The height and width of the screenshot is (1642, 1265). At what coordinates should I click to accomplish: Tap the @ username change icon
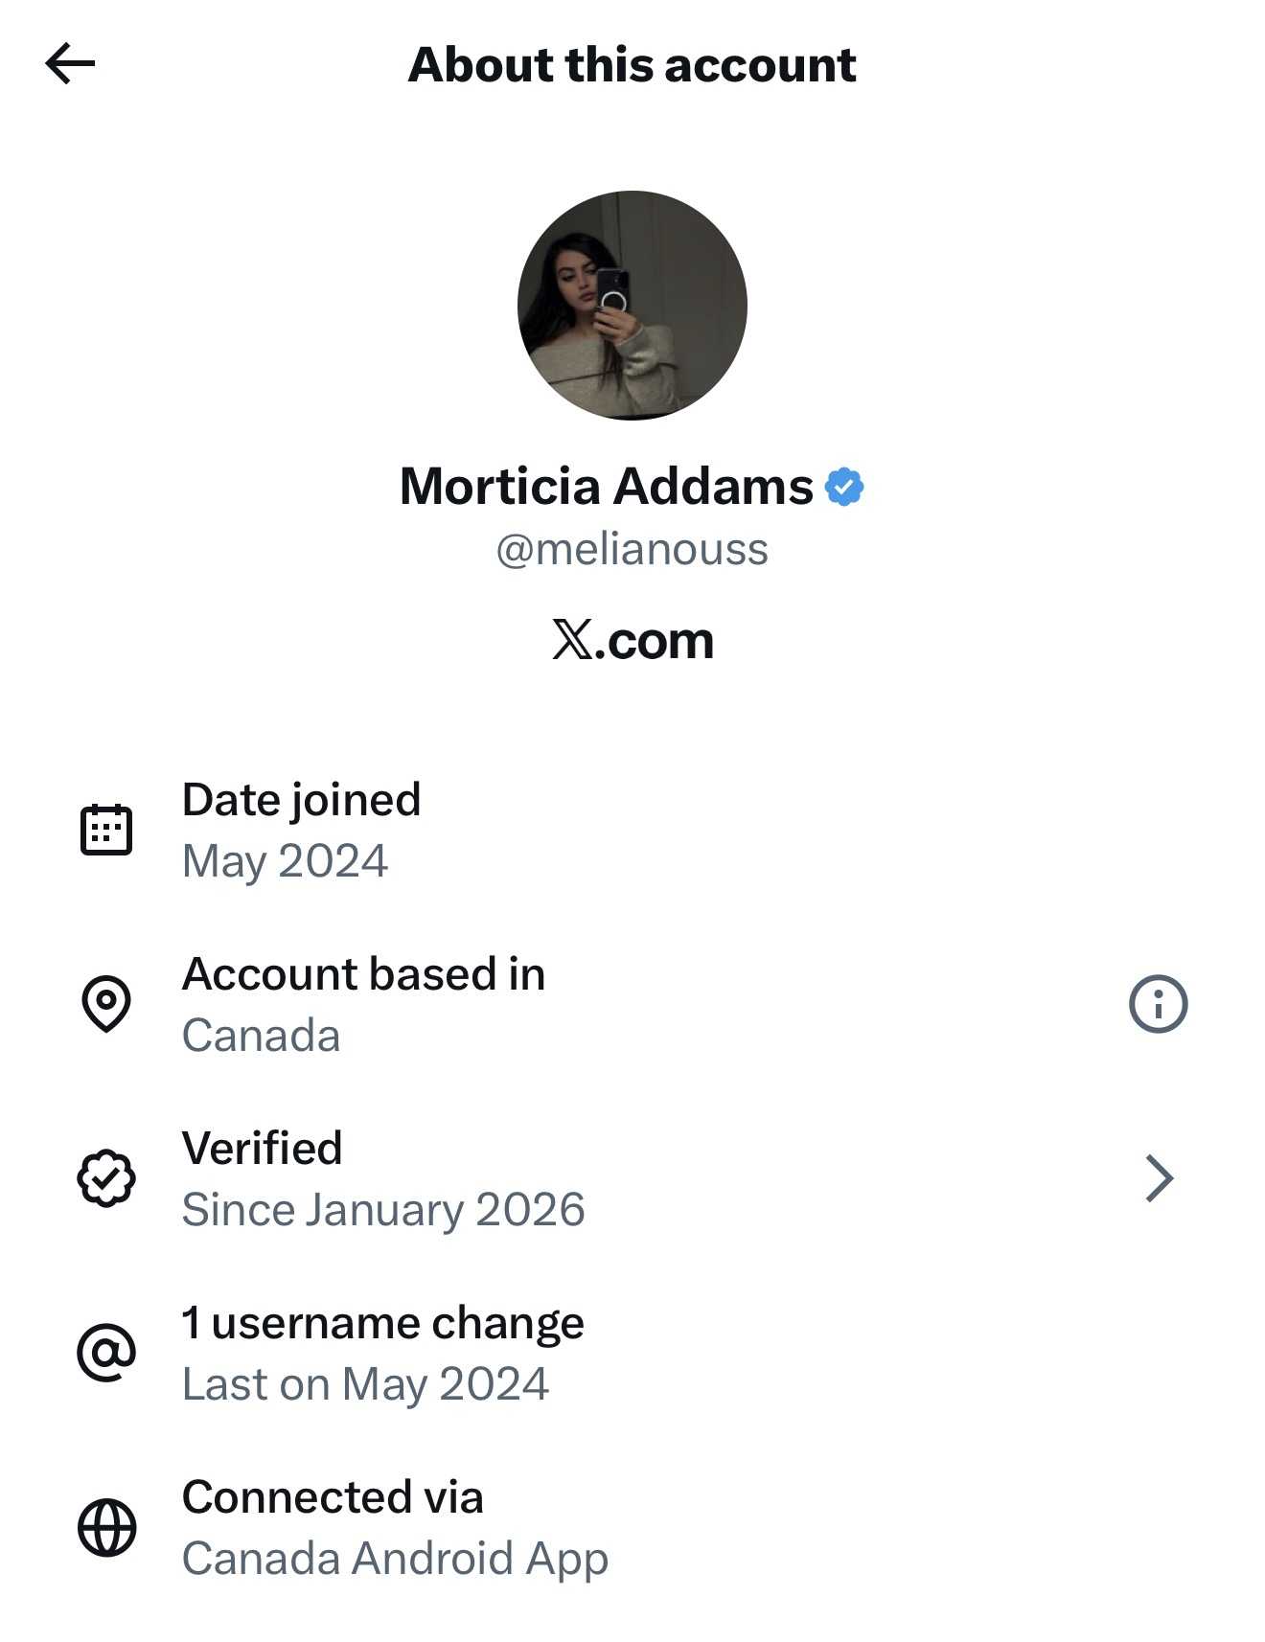click(x=106, y=1353)
